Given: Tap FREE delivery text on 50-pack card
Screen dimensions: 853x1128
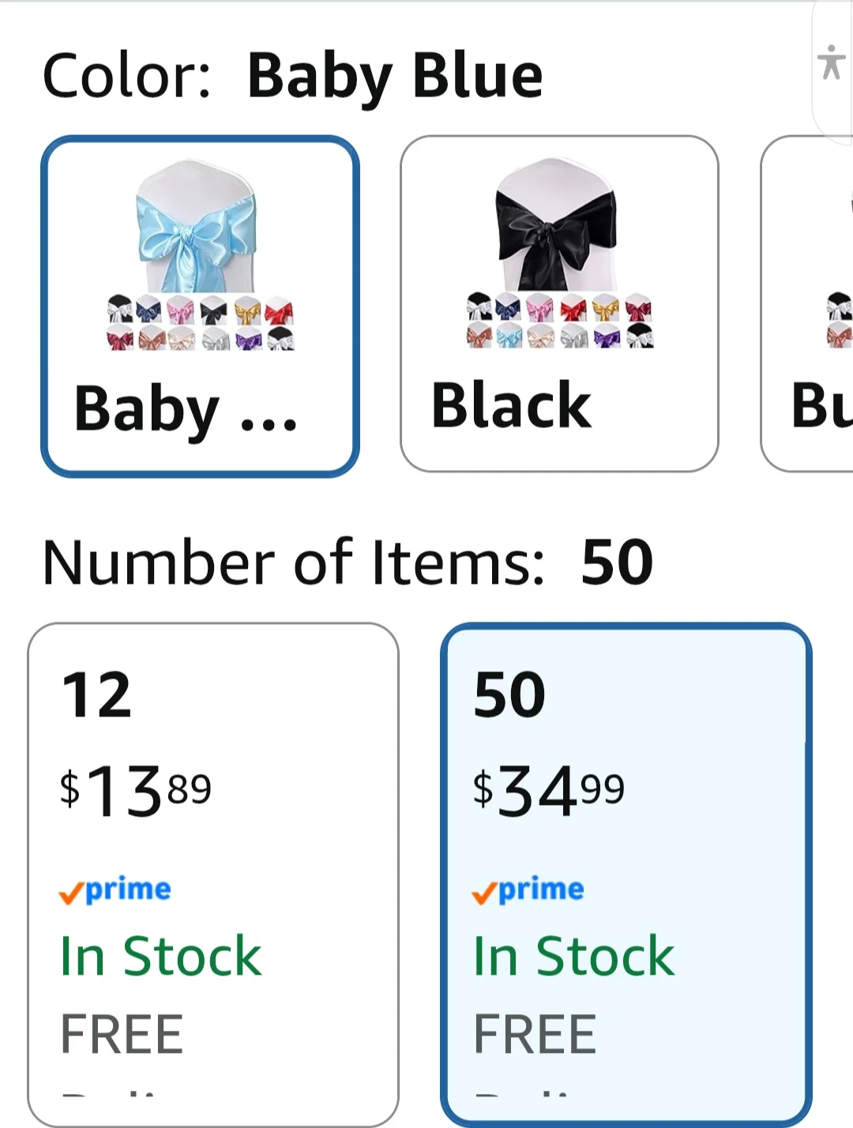Looking at the screenshot, I should click(535, 1034).
